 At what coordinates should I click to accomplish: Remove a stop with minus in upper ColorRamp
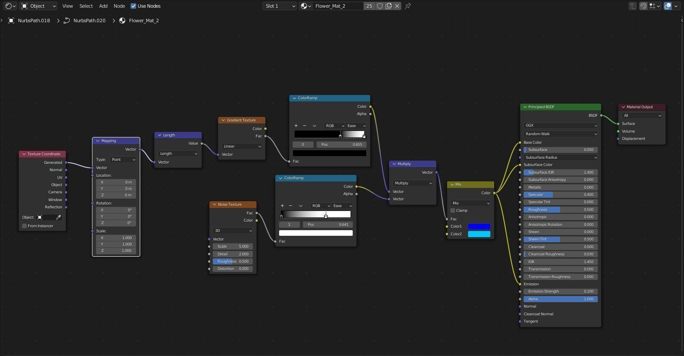click(x=304, y=126)
